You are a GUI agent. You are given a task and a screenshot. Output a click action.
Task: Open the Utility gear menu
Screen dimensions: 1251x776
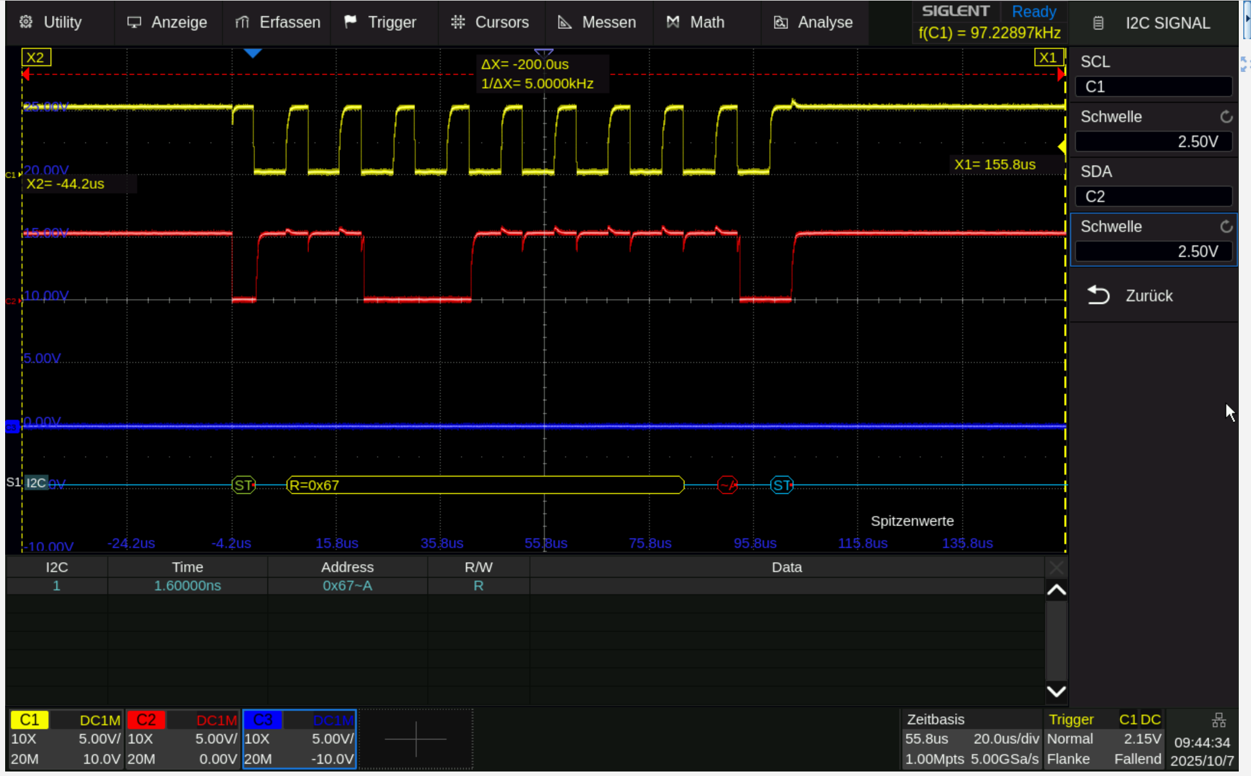tap(26, 22)
